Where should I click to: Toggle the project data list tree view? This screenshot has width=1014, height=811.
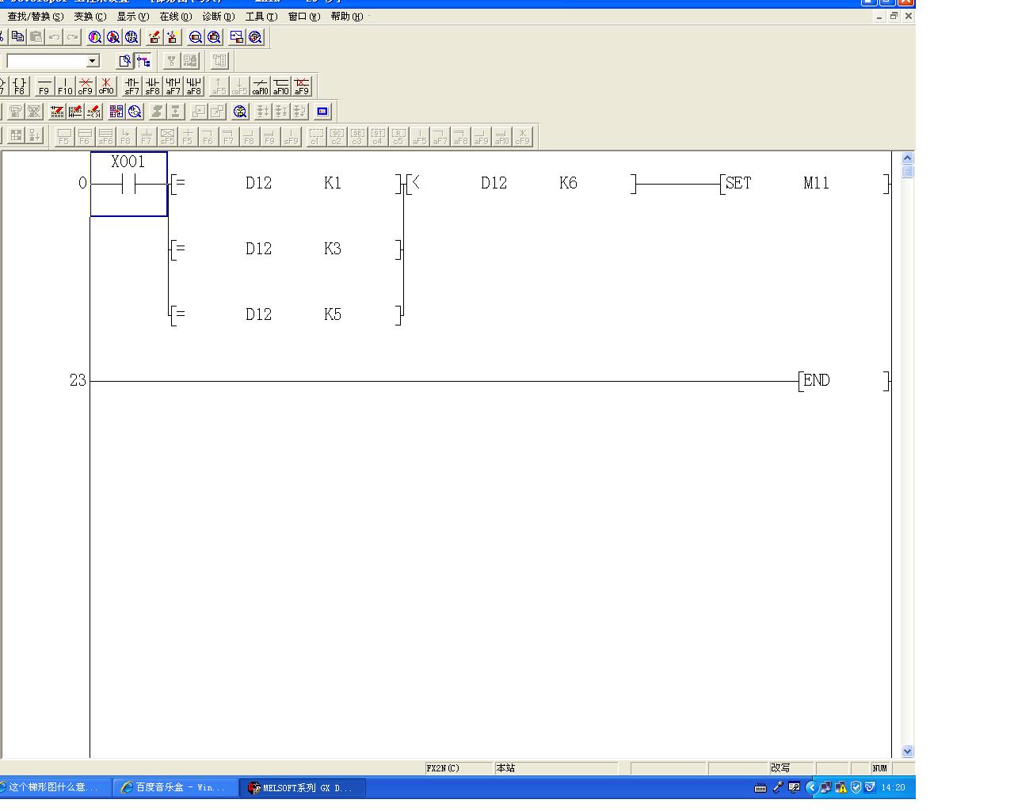pos(143,61)
